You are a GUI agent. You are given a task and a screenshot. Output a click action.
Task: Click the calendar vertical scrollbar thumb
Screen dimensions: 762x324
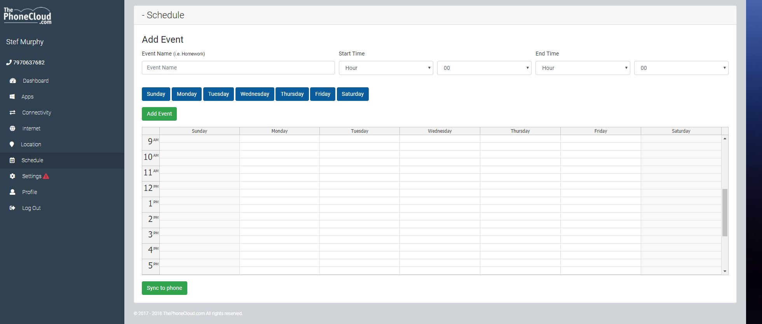click(725, 212)
